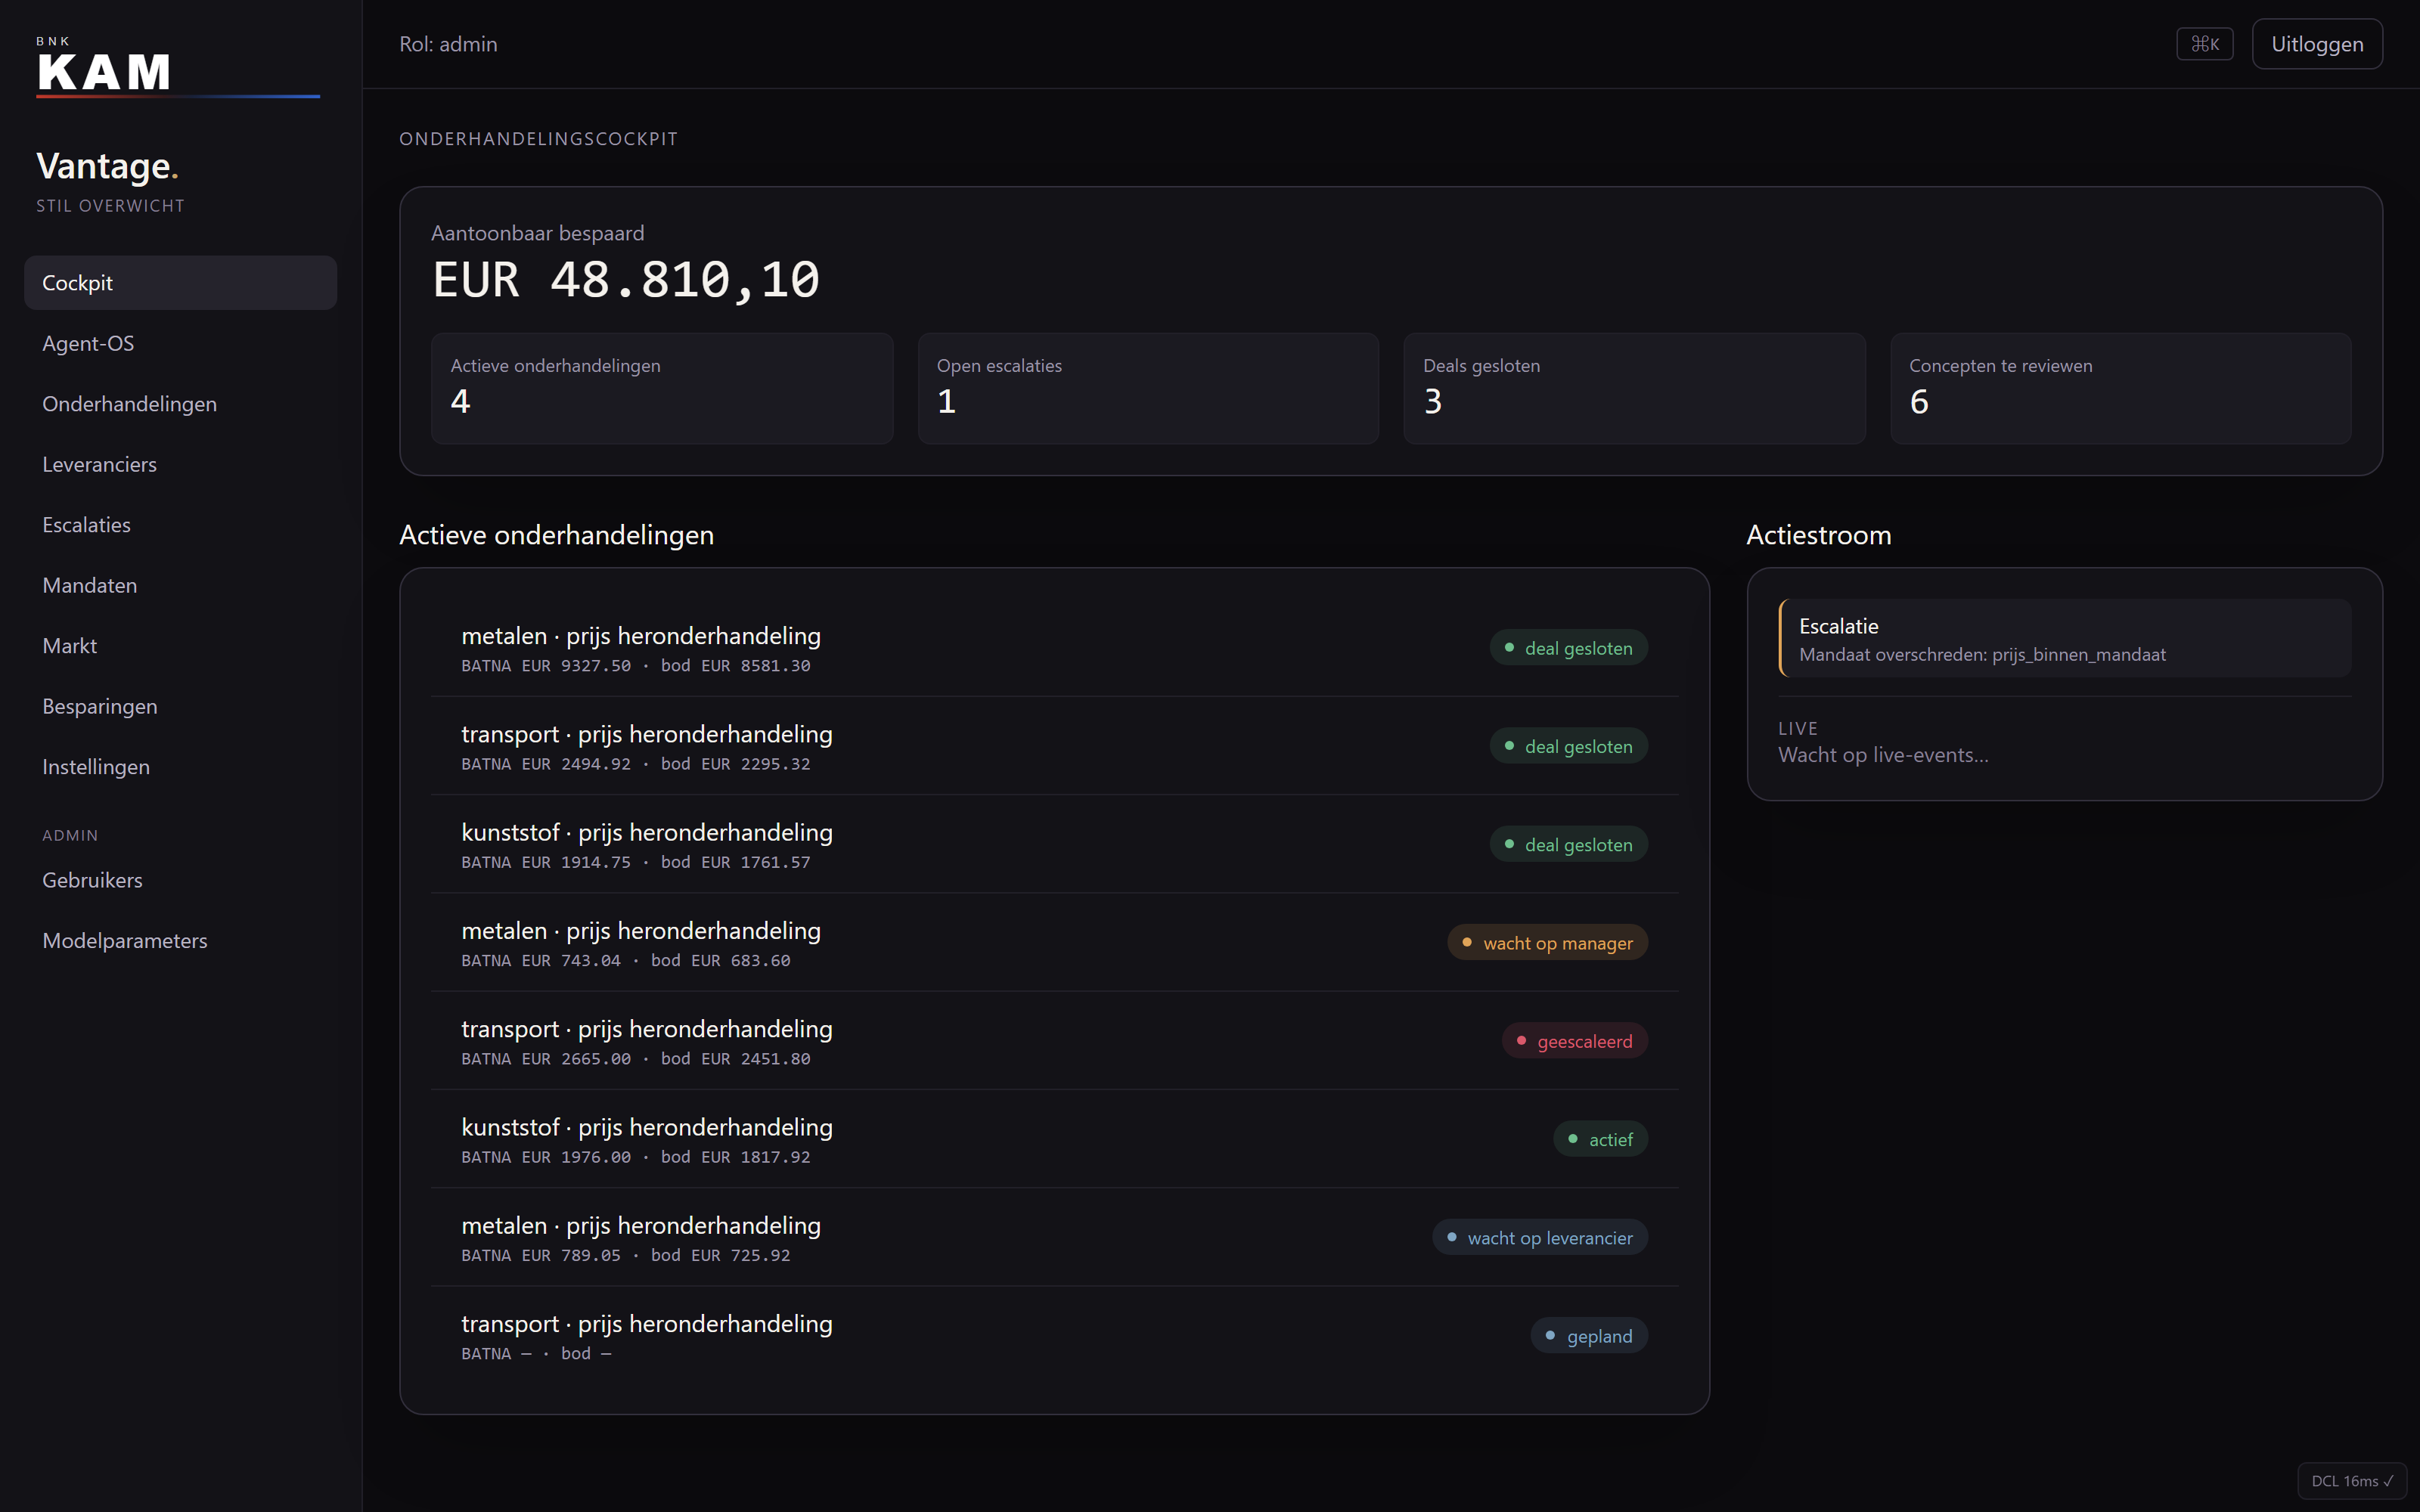The image size is (2420, 1512).
Task: Click the wacht op leverancier status badge
Action: tap(1539, 1237)
